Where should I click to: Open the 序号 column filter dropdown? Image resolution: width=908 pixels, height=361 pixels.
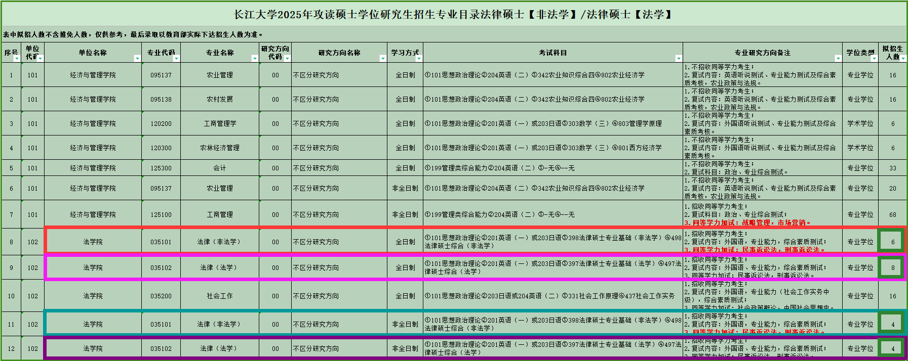[17, 59]
